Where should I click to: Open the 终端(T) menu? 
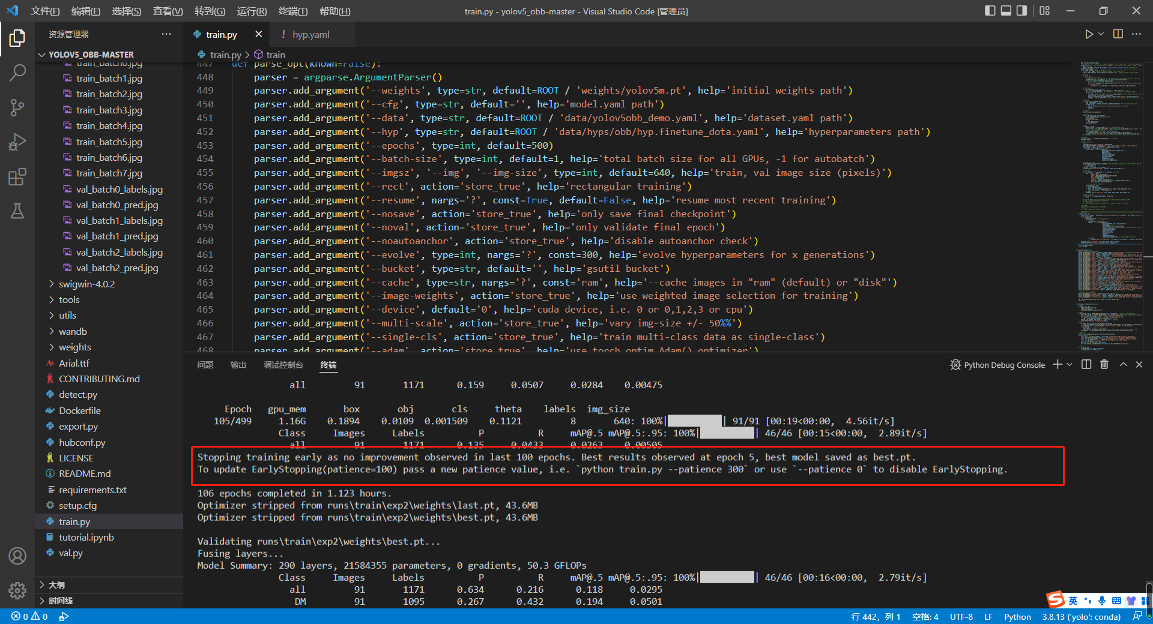pyautogui.click(x=293, y=11)
